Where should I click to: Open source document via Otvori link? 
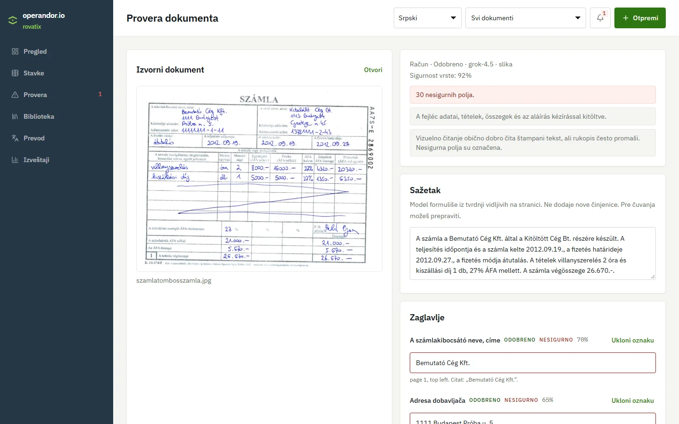click(373, 70)
